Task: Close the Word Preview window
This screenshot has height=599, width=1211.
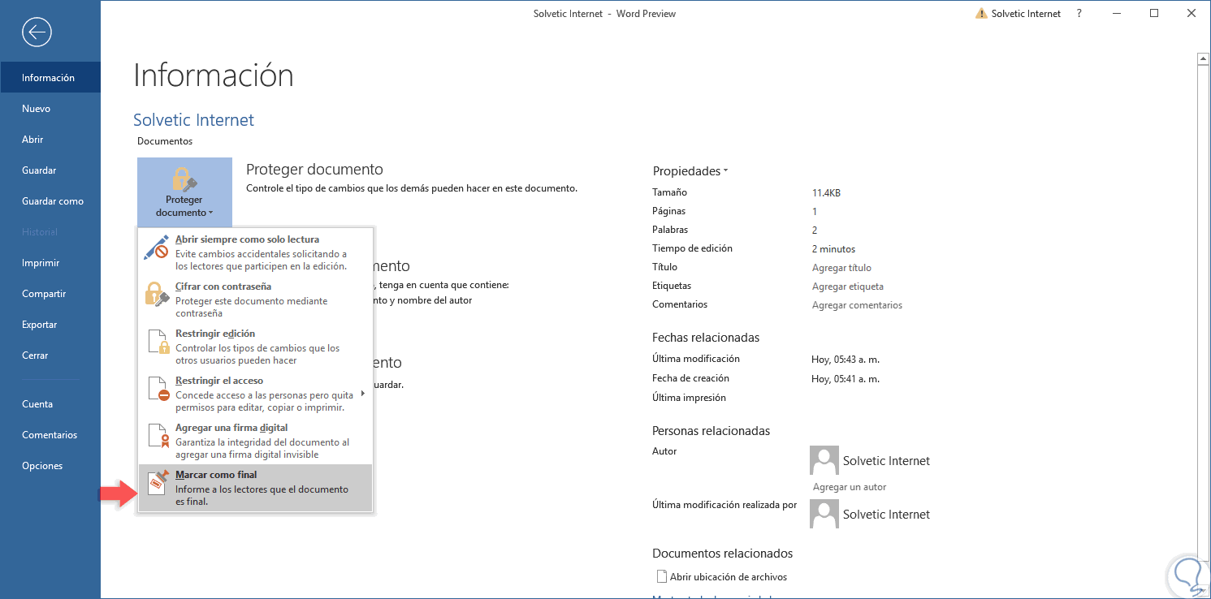Action: [x=1192, y=14]
